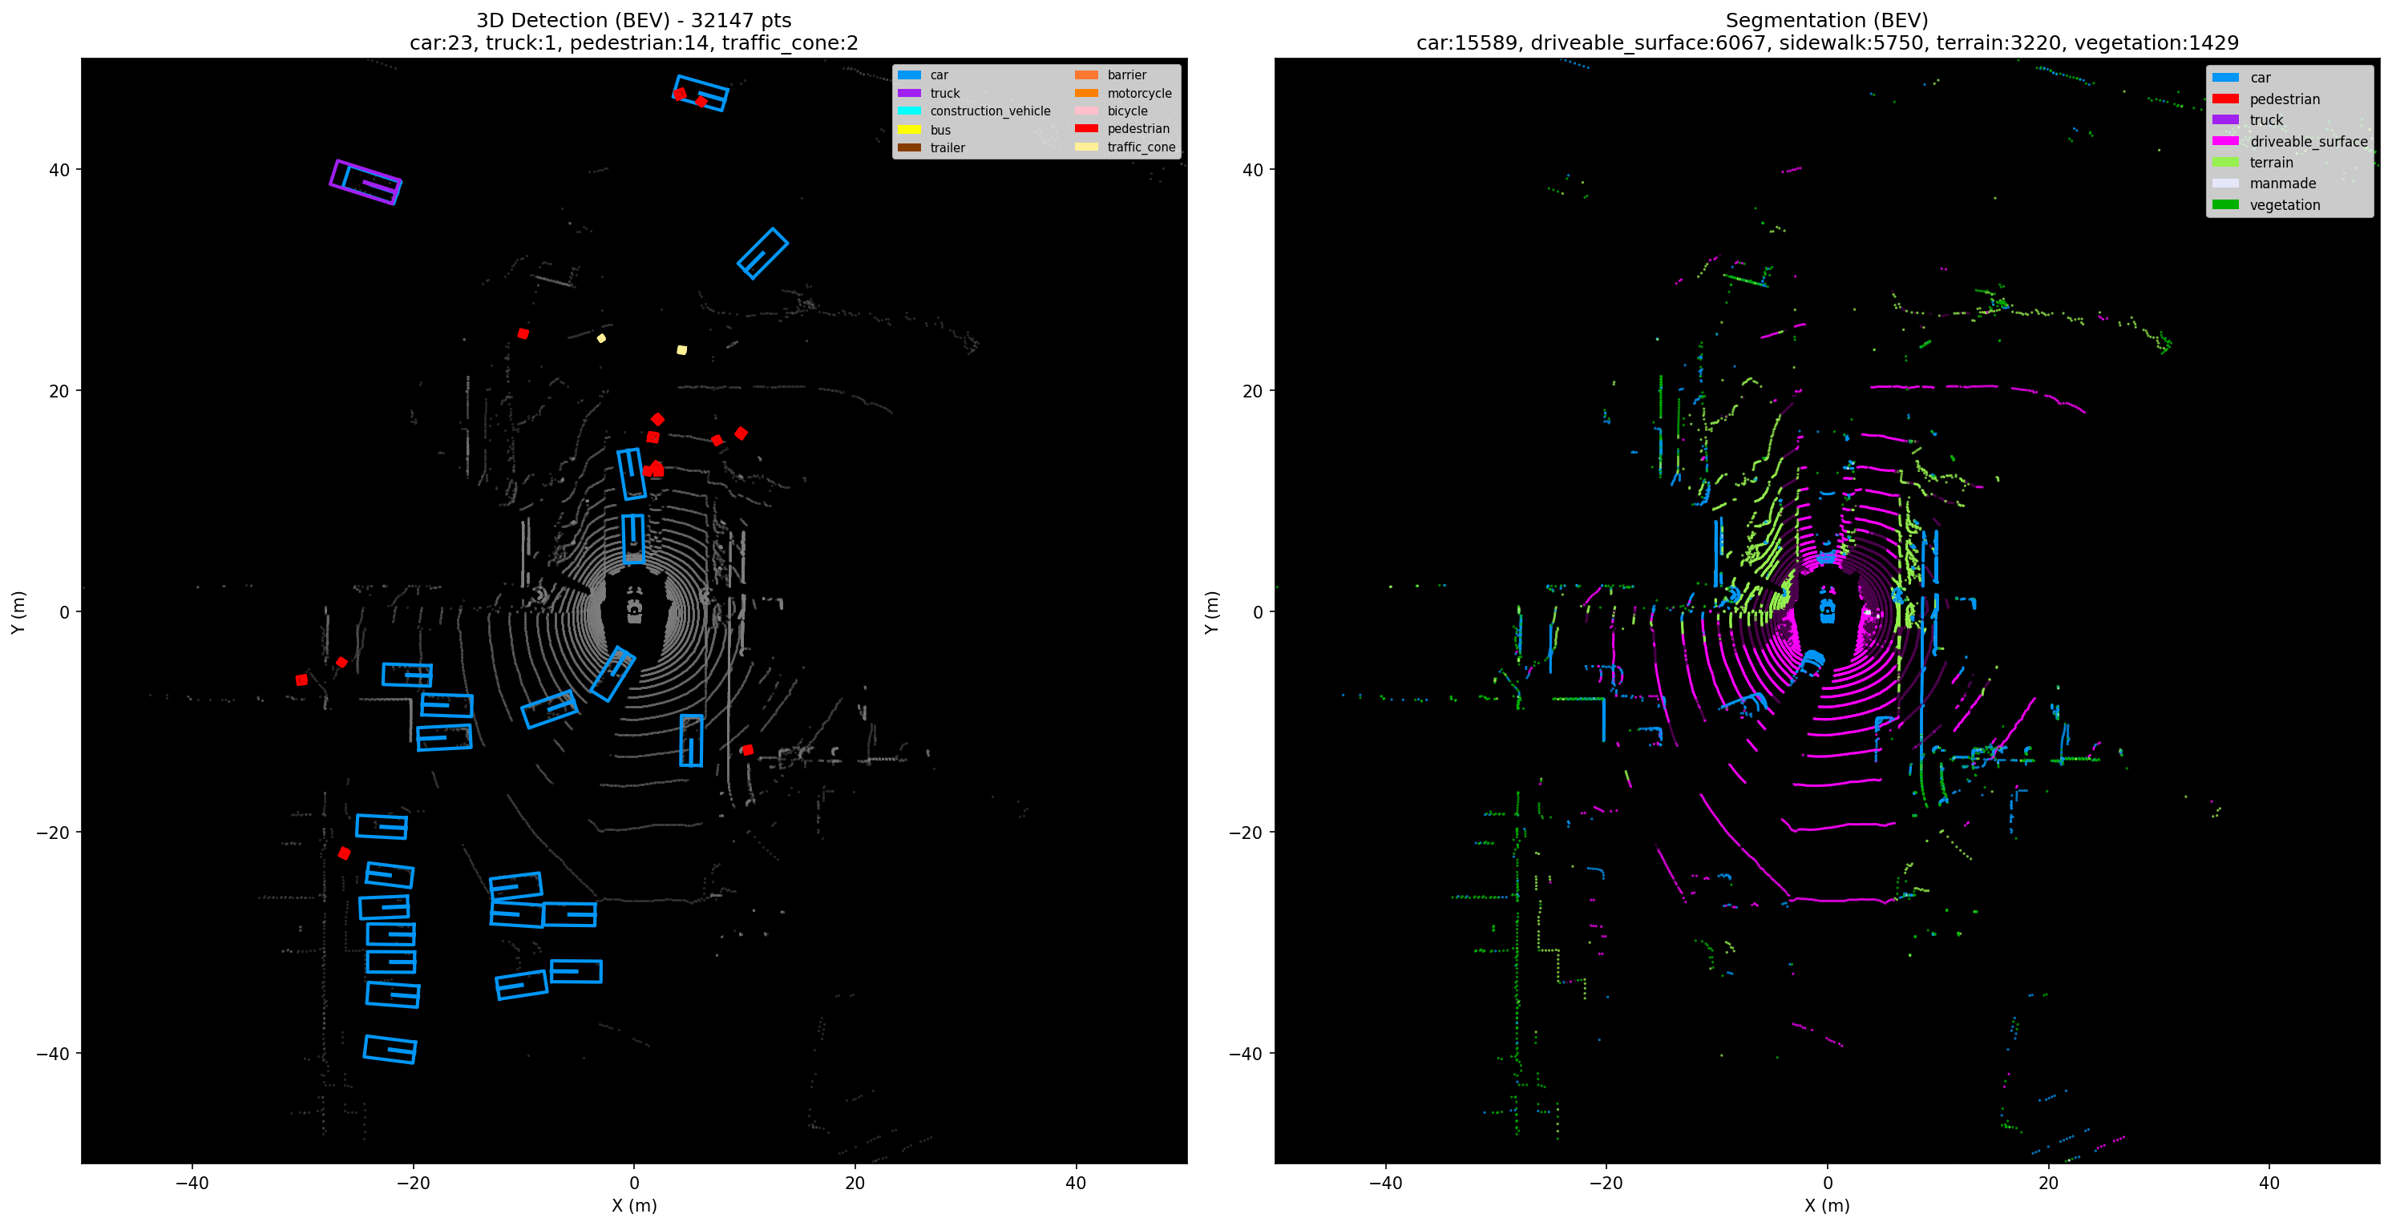Click the ego vehicle at plot center
This screenshot has height=1226, width=2392.
(634, 608)
